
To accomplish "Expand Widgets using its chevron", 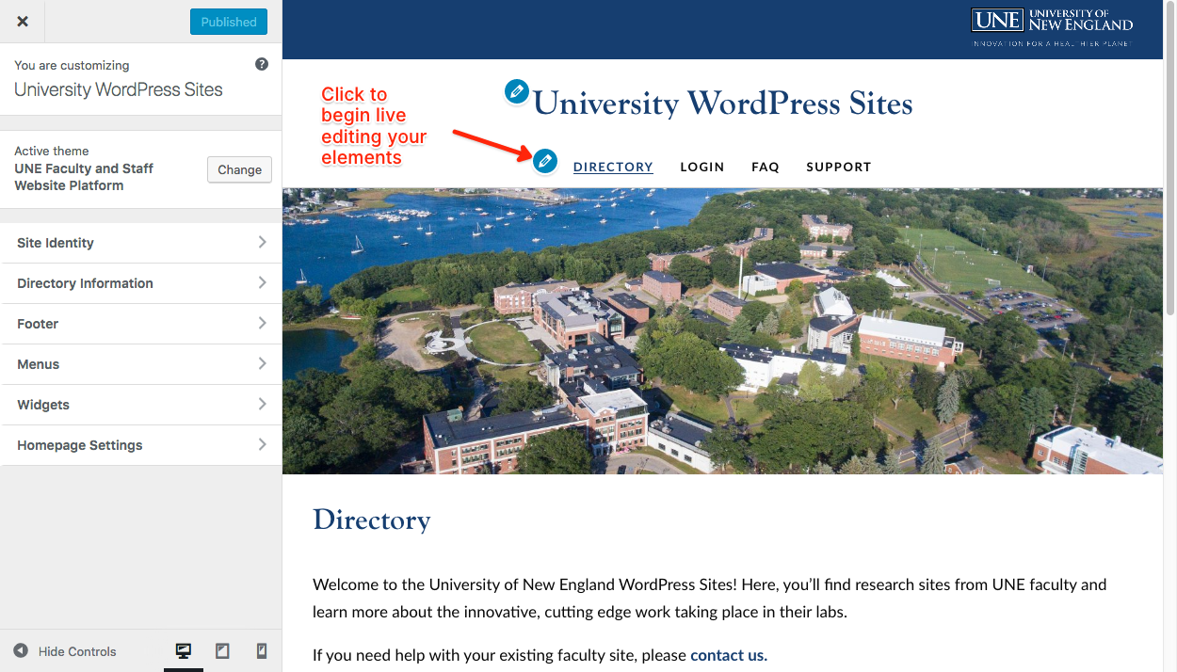I will (262, 404).
